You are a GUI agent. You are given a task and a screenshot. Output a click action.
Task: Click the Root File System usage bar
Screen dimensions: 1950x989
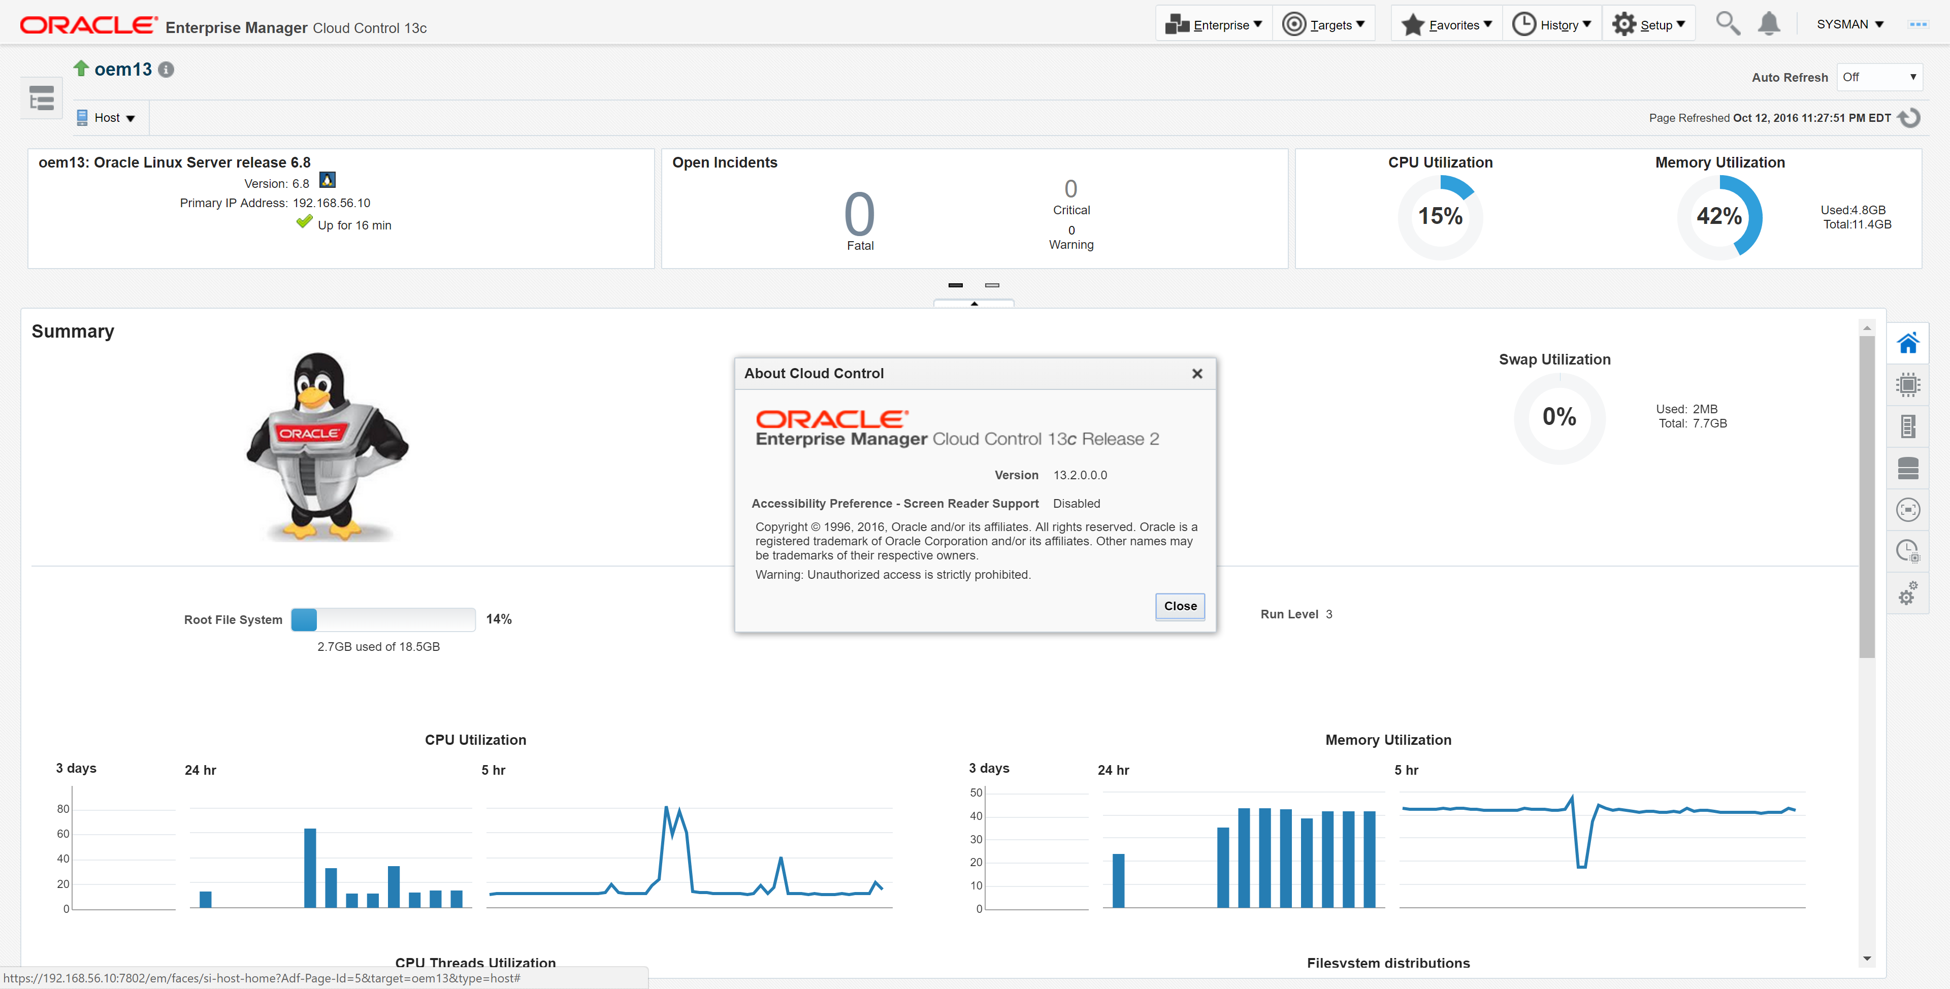coord(383,620)
